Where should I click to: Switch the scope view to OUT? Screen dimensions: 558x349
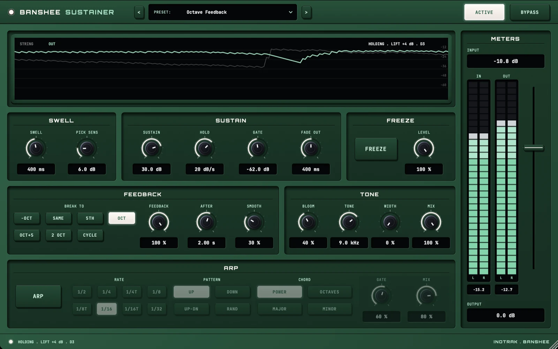coord(52,44)
